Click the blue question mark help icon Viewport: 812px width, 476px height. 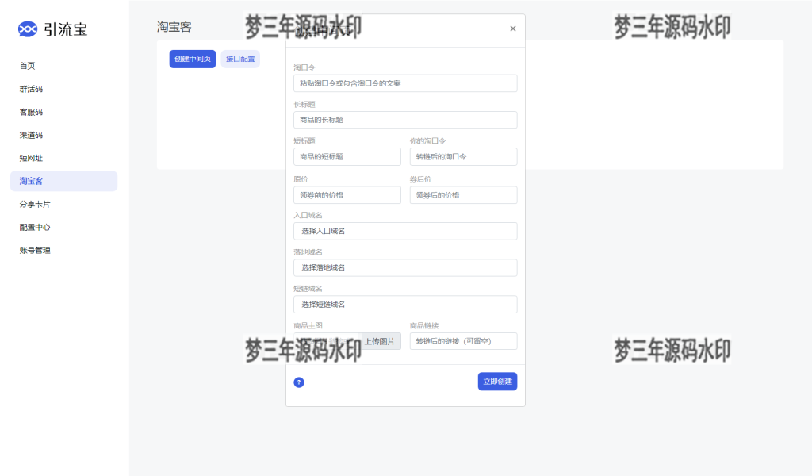point(299,382)
